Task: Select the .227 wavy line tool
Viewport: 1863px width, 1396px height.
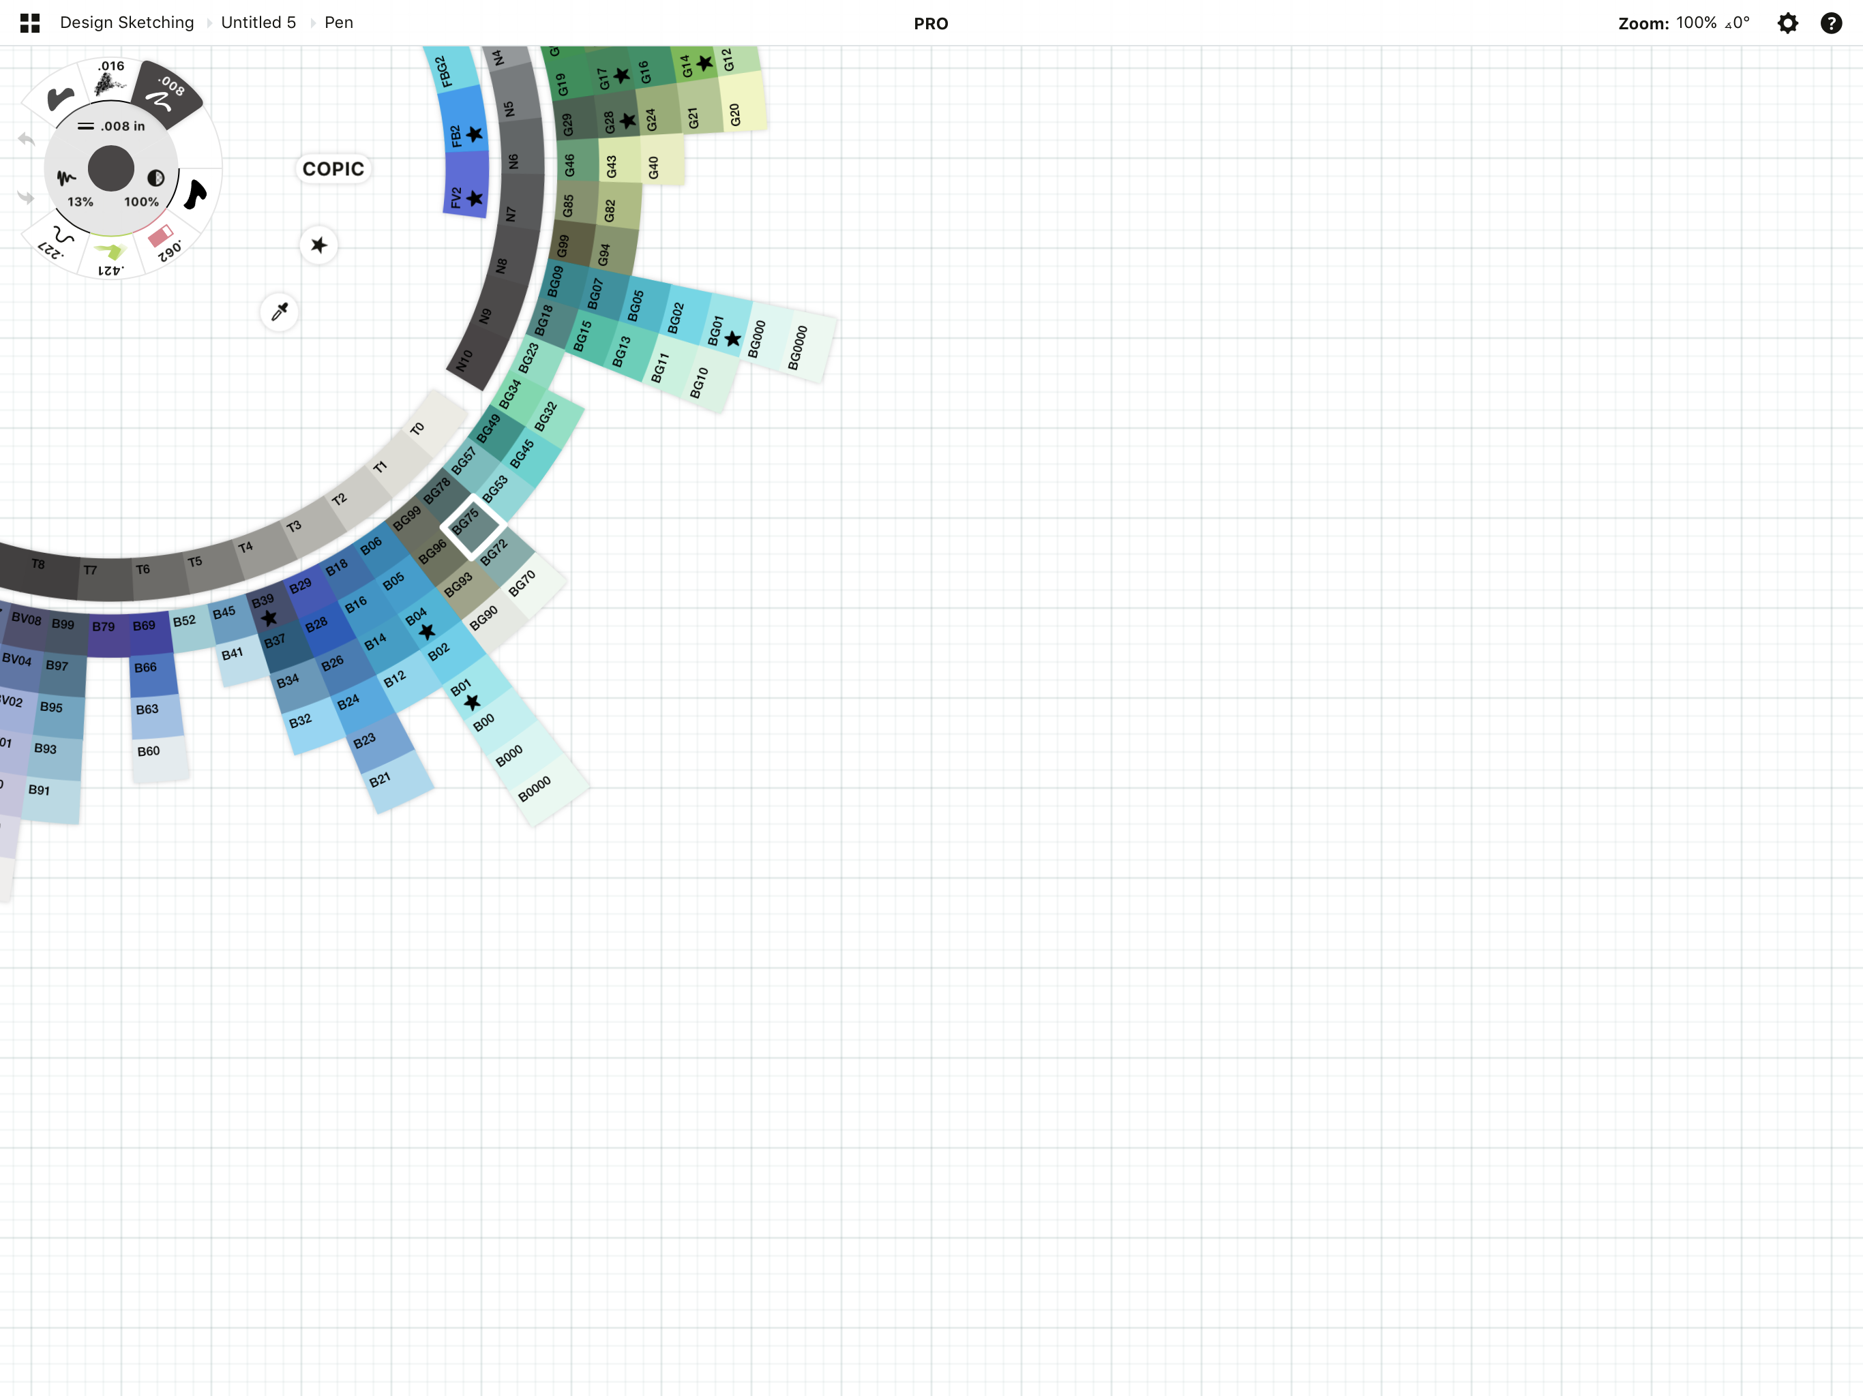Action: click(57, 243)
